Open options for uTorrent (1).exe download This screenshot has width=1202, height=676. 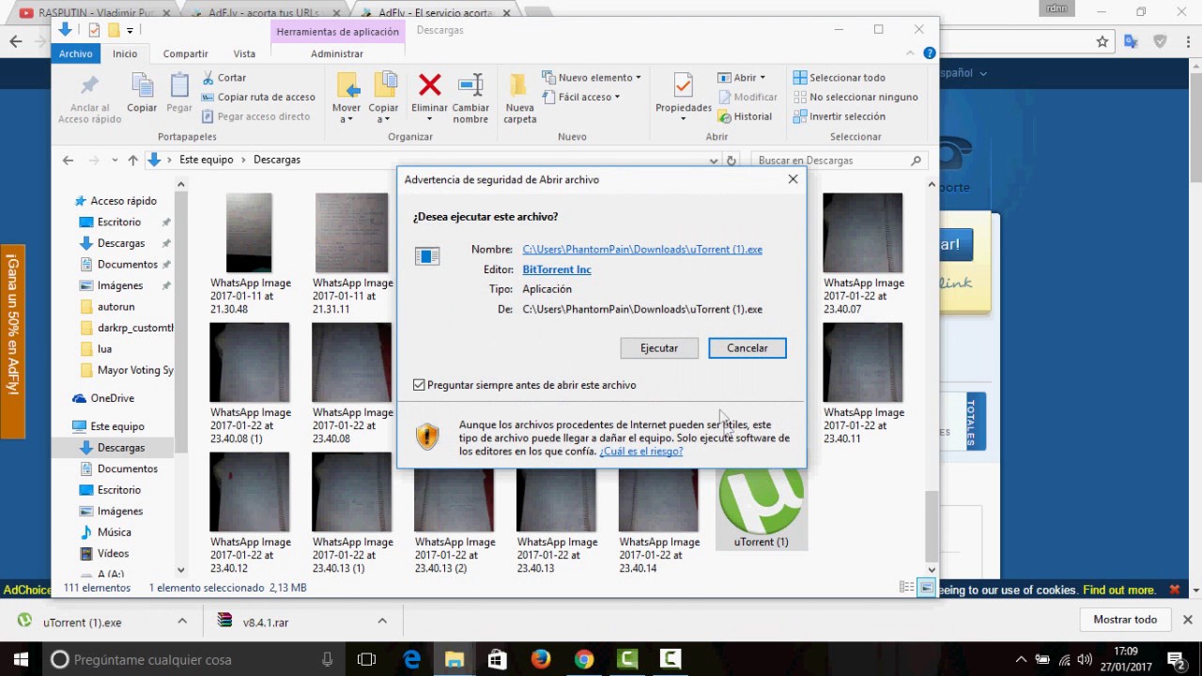click(183, 621)
